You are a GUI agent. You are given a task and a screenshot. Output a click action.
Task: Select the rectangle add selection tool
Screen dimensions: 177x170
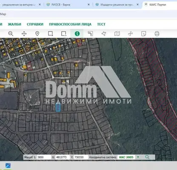click(x=51, y=34)
